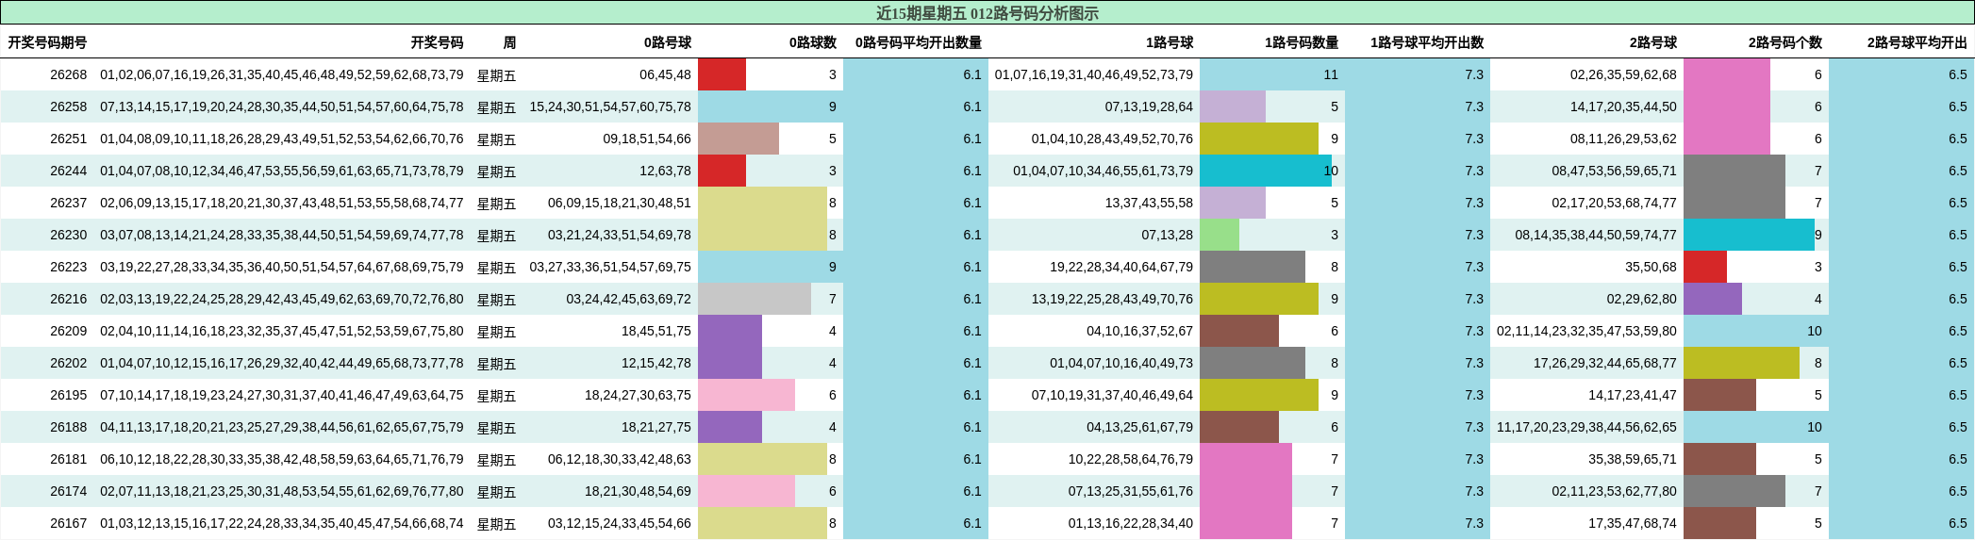Image resolution: width=1975 pixels, height=540 pixels.
Task: Click the 2路号码个数 column header
Action: click(x=1785, y=42)
